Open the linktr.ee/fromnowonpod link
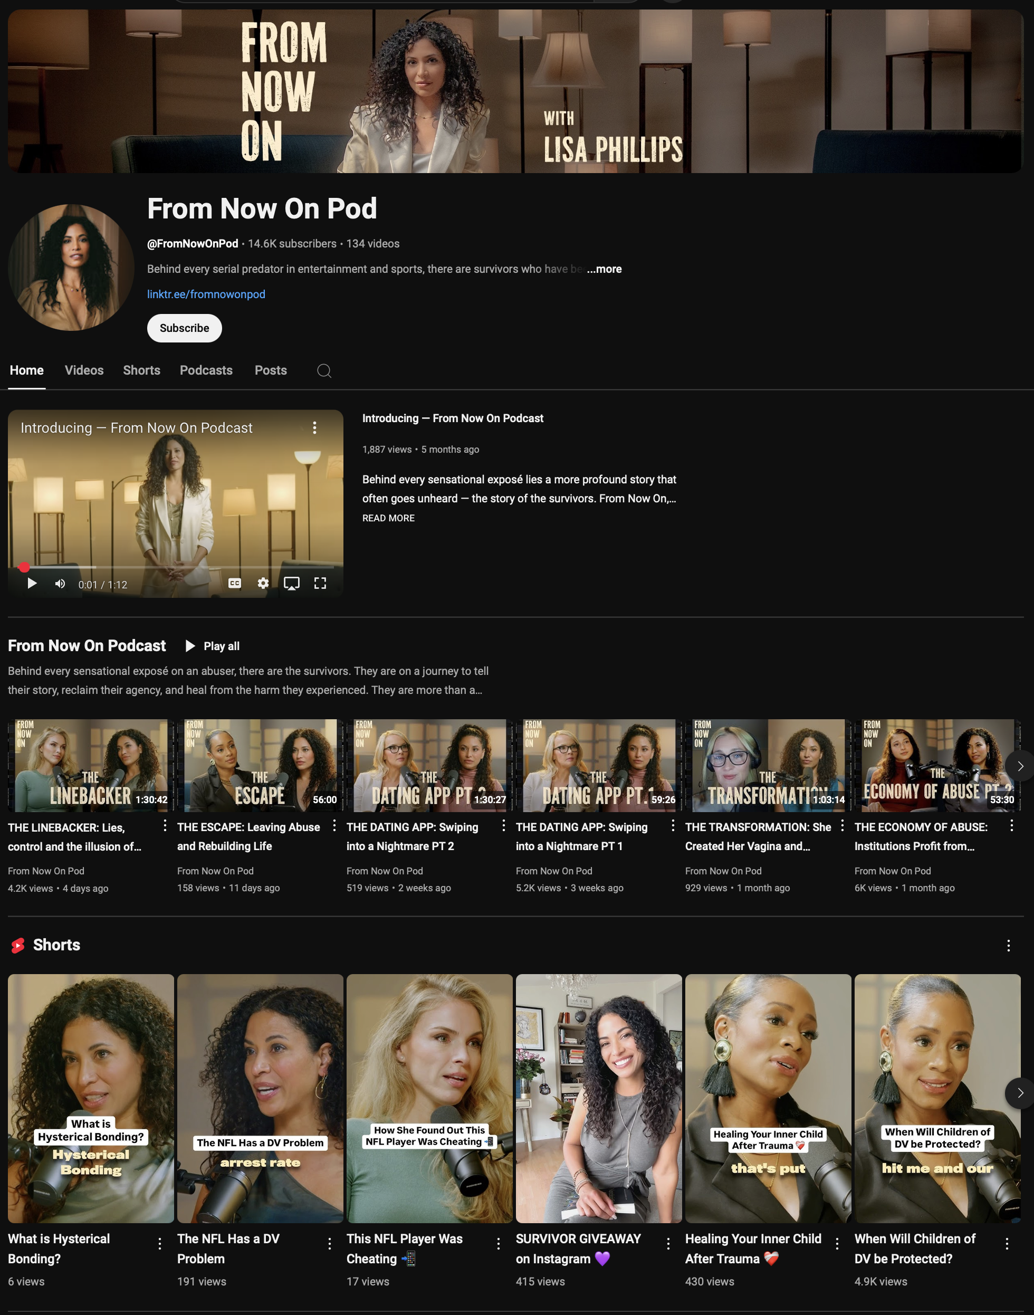The image size is (1034, 1315). (206, 294)
